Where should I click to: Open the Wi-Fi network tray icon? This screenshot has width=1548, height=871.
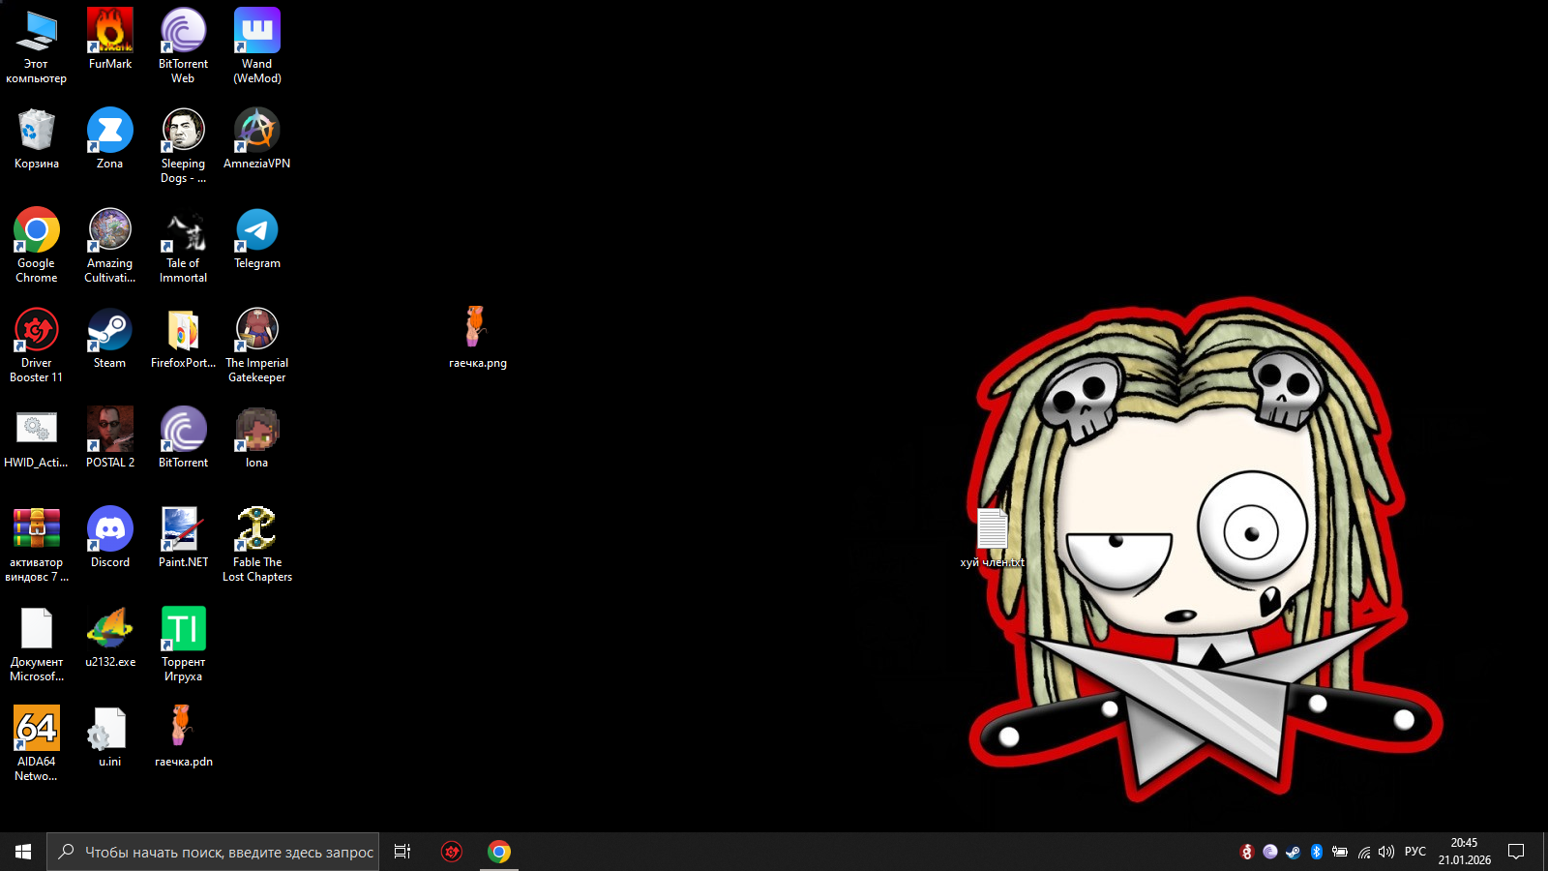pyautogui.click(x=1363, y=852)
